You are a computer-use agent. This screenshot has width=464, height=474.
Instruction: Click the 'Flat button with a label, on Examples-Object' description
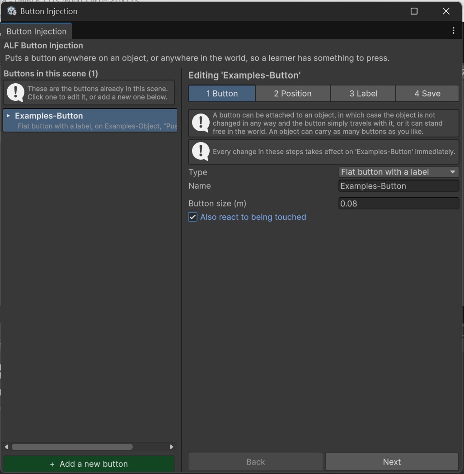click(97, 126)
